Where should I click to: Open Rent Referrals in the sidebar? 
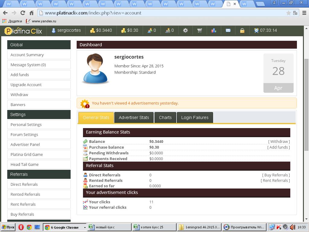[39, 205]
